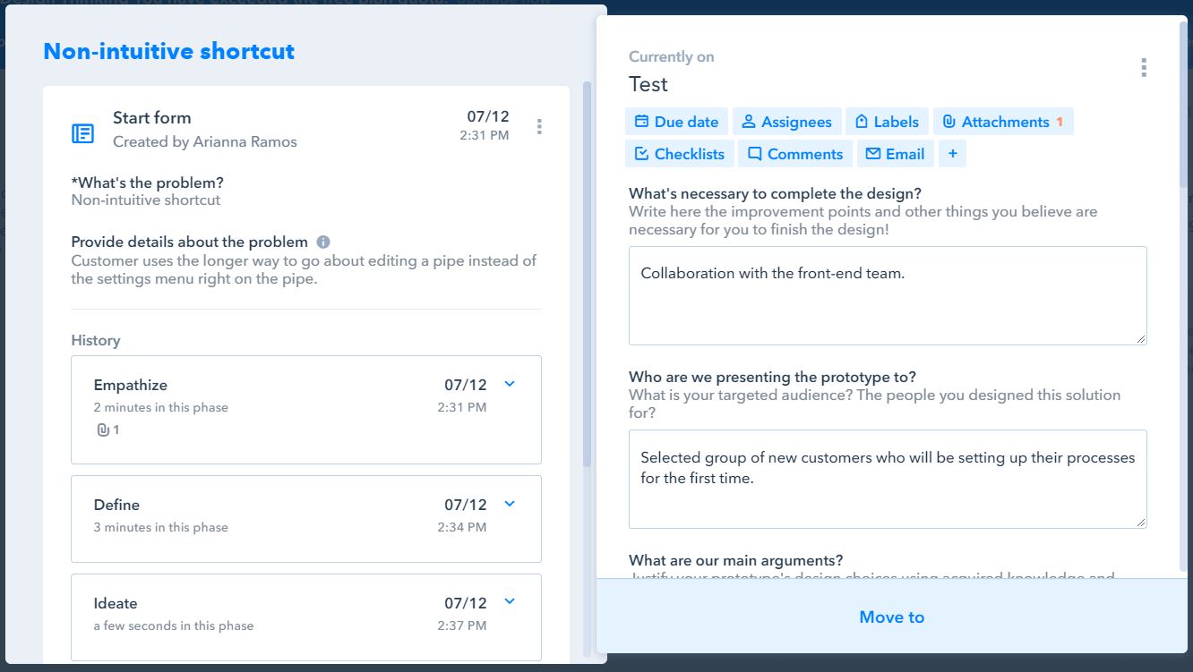The width and height of the screenshot is (1193, 672).
Task: Click the Empathize attachment paperclip icon
Action: click(103, 430)
